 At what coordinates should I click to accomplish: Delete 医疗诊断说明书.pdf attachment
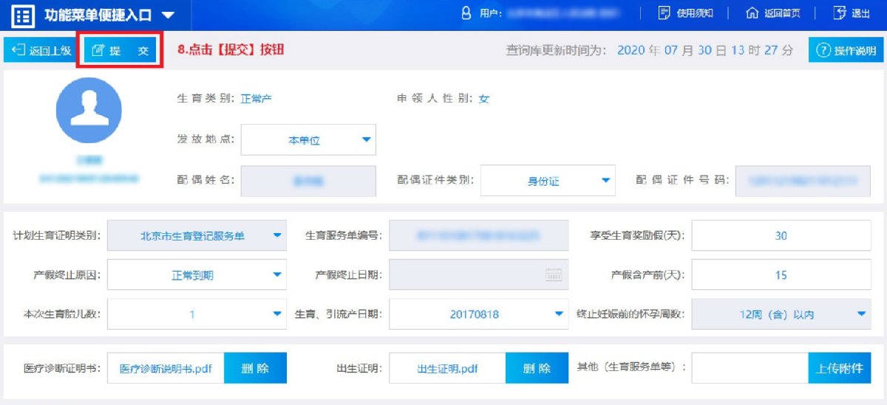coord(255,368)
